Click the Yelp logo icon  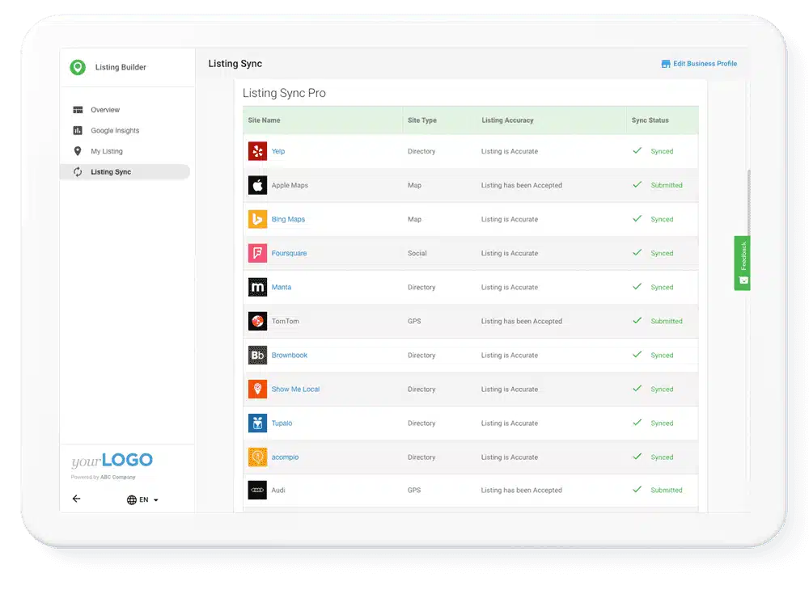[x=257, y=151]
